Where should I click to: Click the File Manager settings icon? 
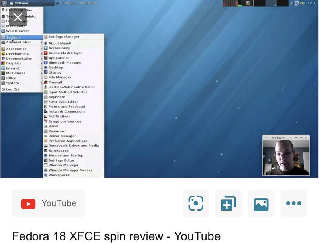46,77
